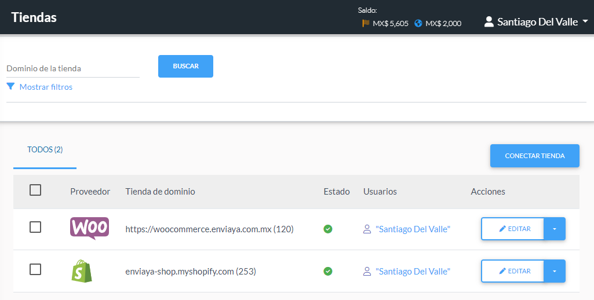Screen dimensions: 594x300
Task: Focus the Dominio de la tienda field
Action: point(73,68)
